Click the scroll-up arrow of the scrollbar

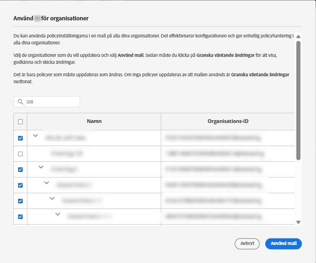[298, 37]
